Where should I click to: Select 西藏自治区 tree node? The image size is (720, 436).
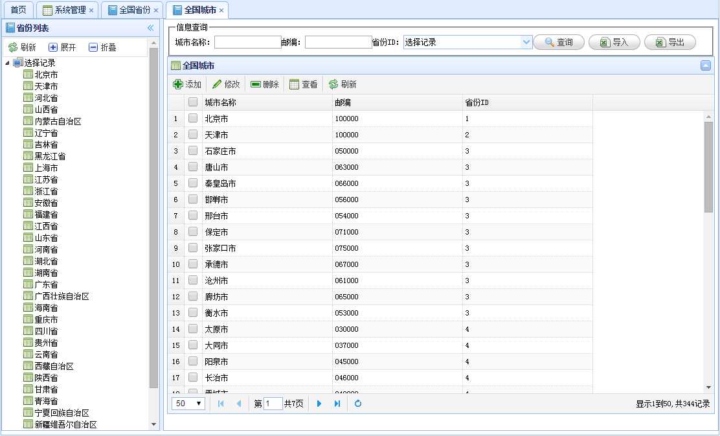pos(54,366)
